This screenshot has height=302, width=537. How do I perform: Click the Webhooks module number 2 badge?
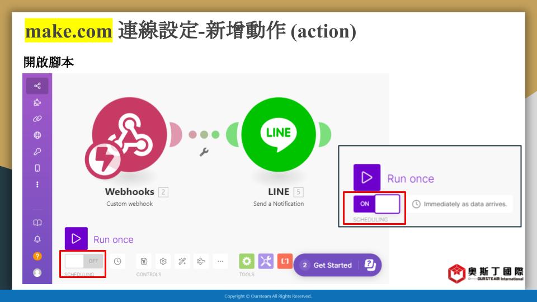(x=163, y=192)
